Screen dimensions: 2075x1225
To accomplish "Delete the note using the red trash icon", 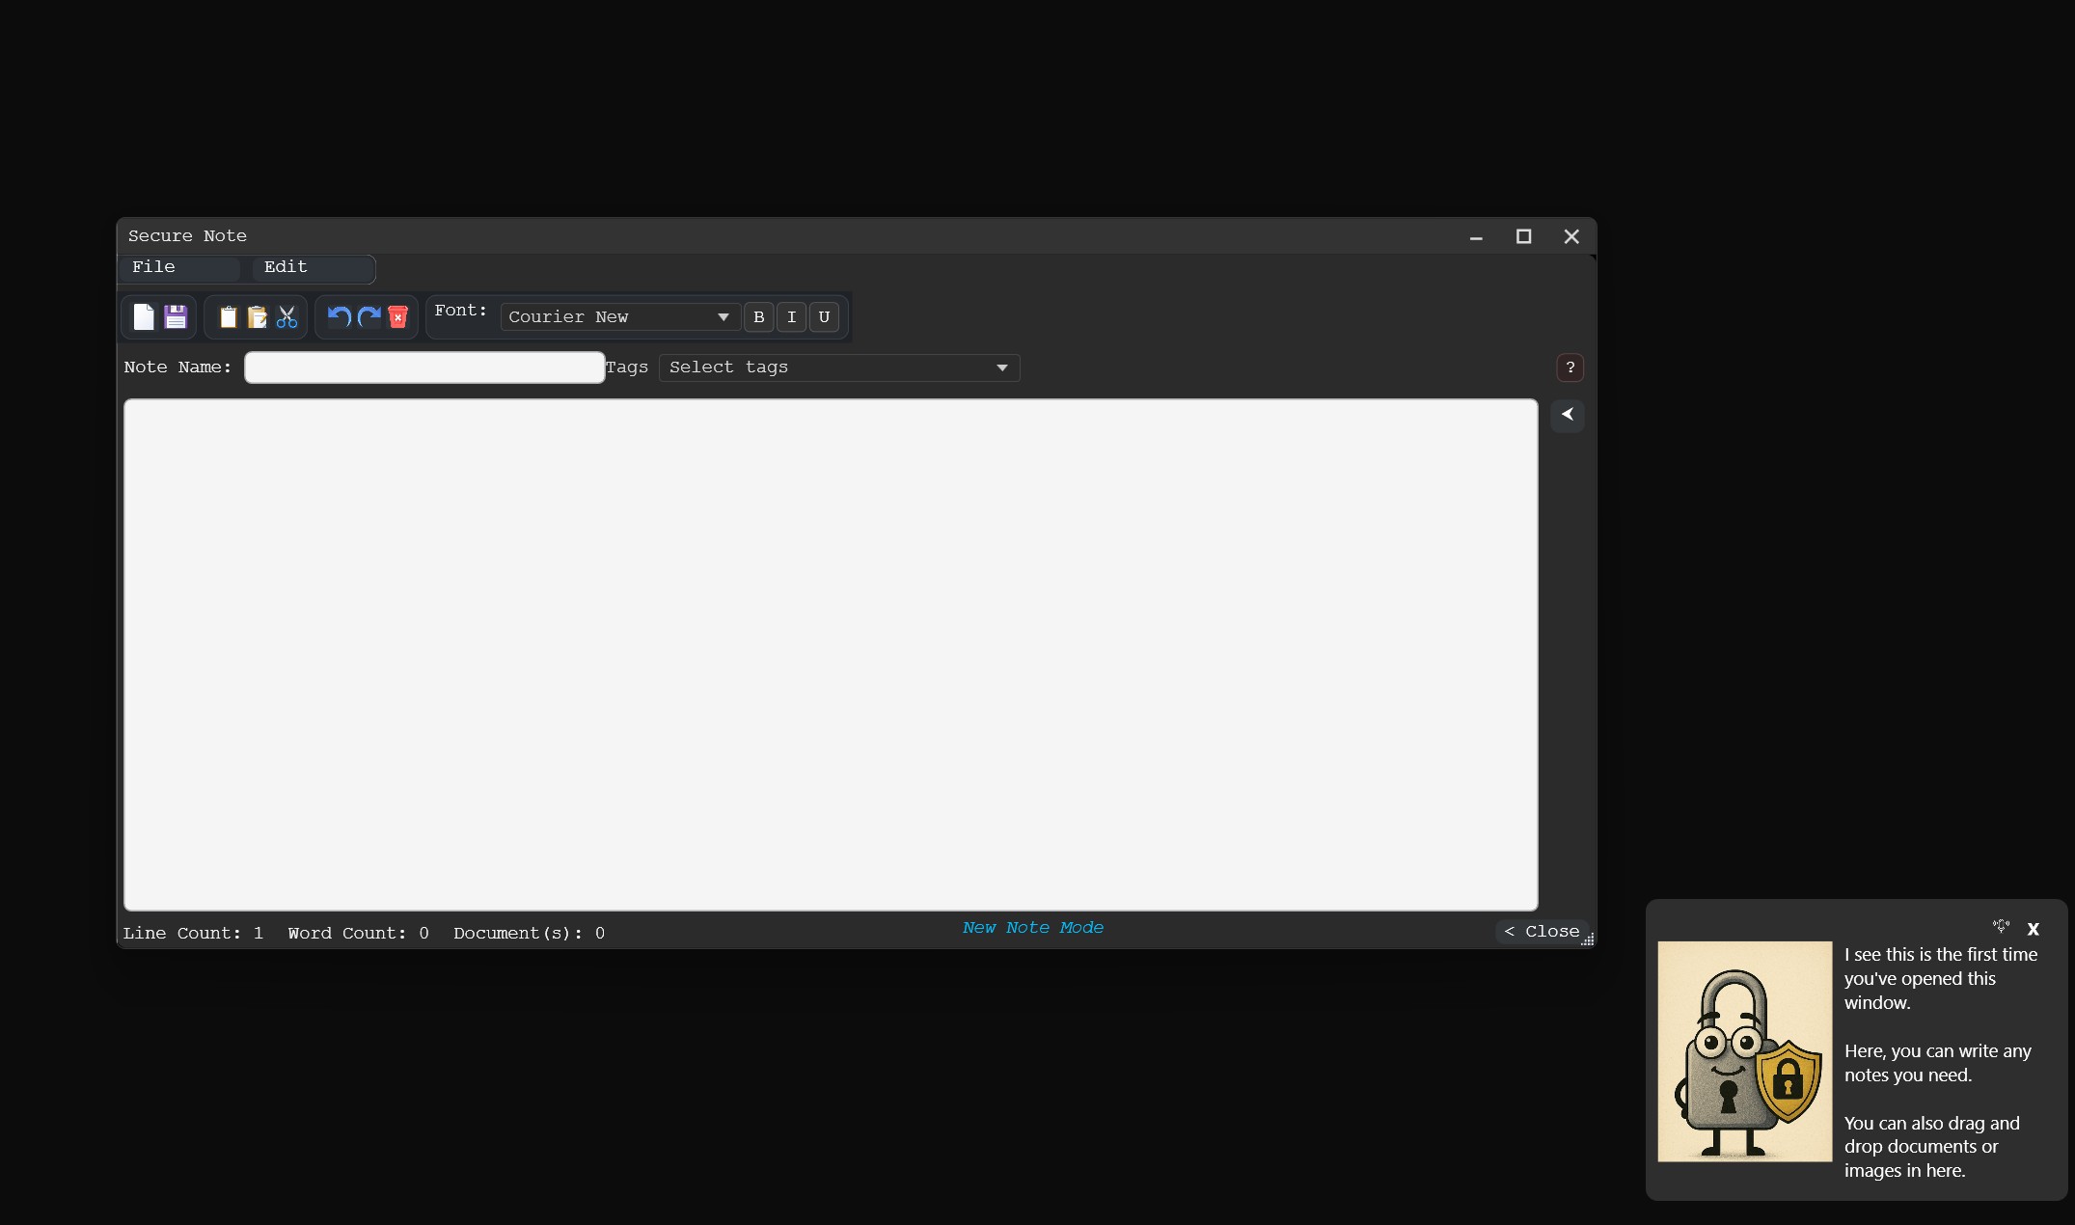I will tap(397, 317).
